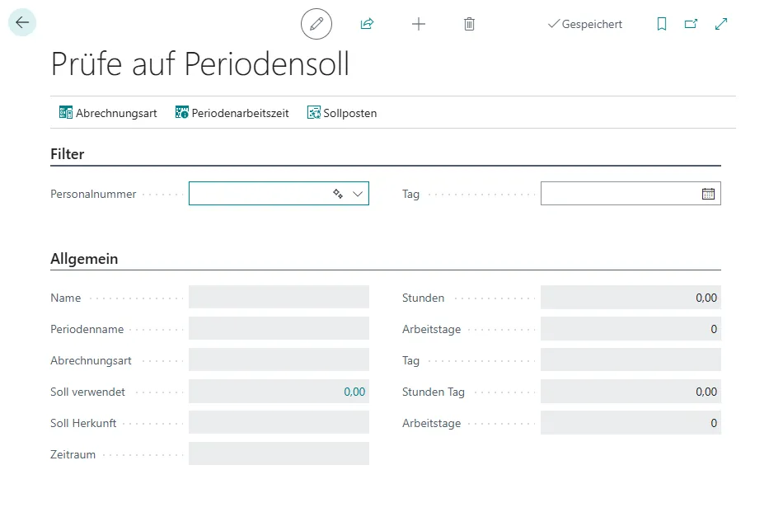This screenshot has height=512, width=783.
Task: Click the pencil edit icon
Action: coord(316,24)
